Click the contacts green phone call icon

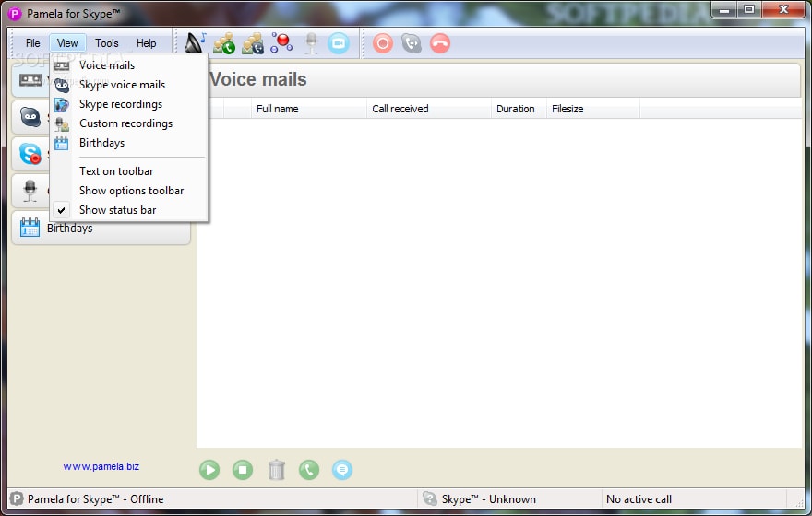click(224, 43)
